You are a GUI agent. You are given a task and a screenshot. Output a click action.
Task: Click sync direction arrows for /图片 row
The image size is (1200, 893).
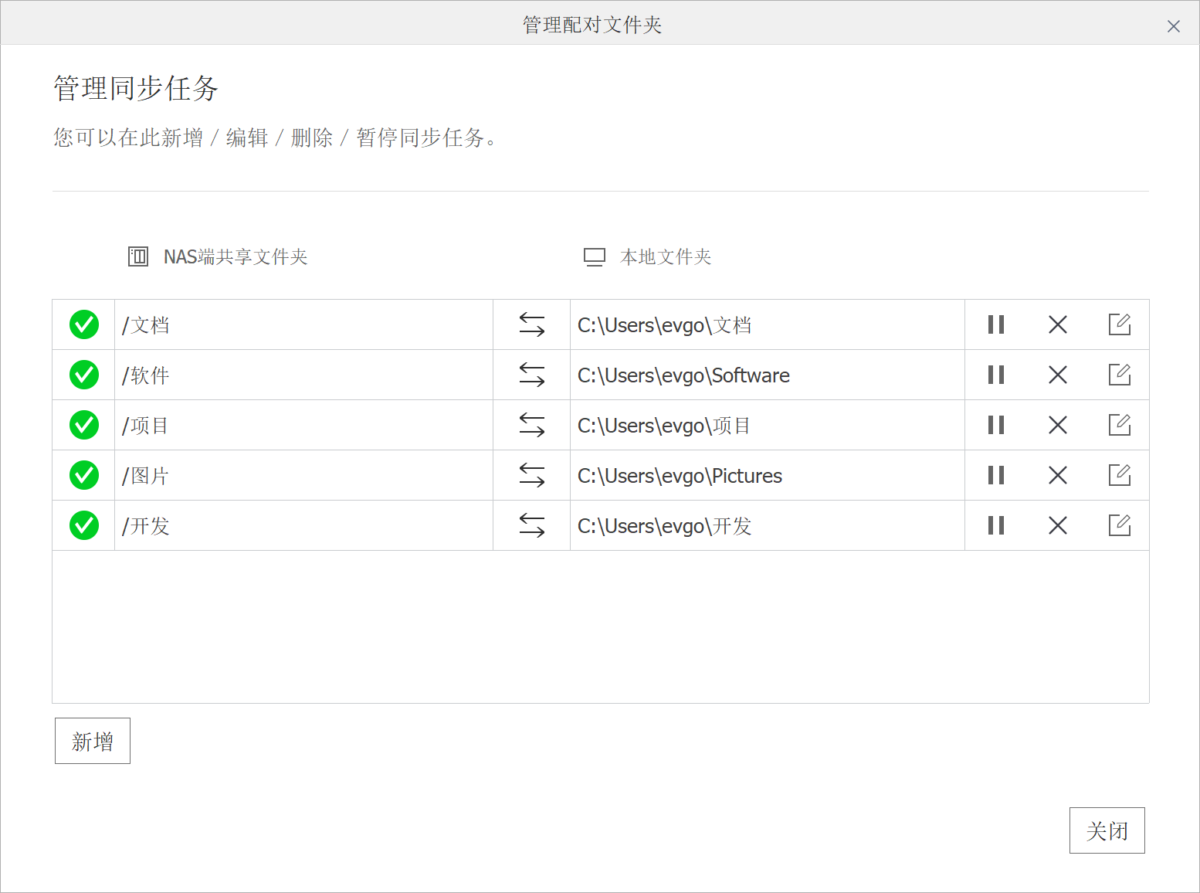[532, 475]
